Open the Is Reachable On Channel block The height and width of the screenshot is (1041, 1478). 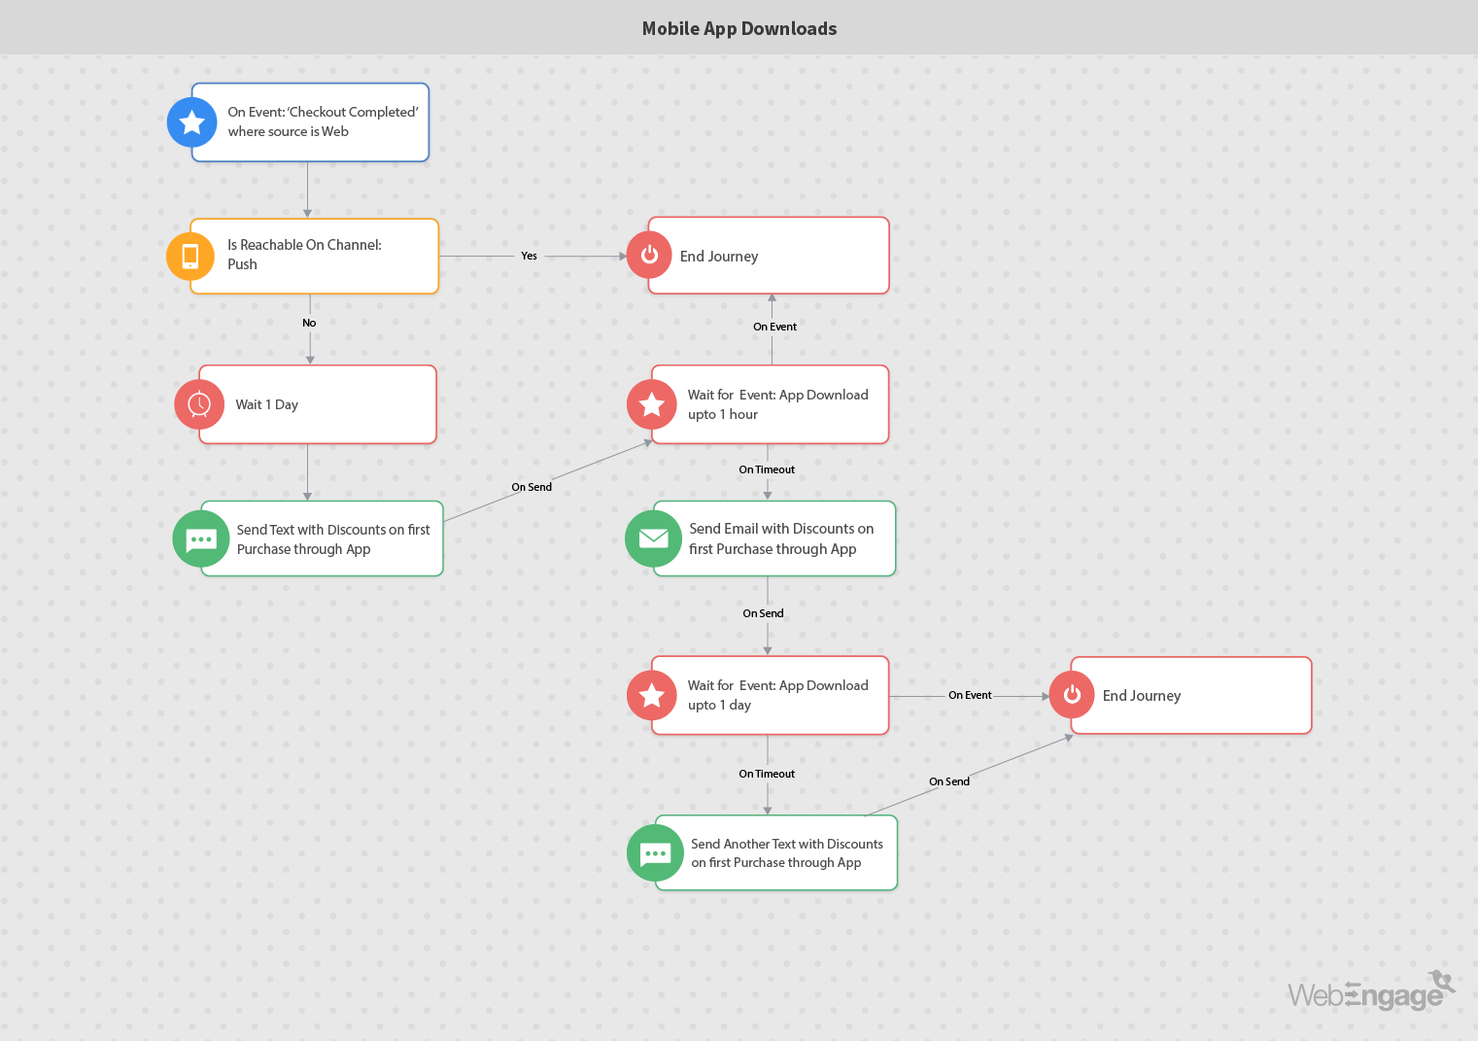(x=323, y=256)
